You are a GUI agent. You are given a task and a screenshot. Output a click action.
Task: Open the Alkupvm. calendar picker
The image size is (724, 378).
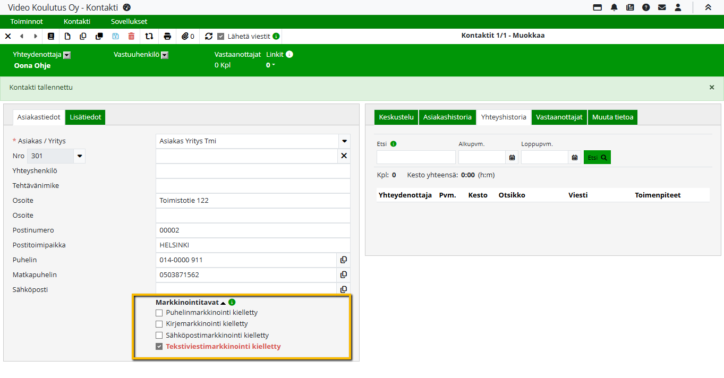512,157
